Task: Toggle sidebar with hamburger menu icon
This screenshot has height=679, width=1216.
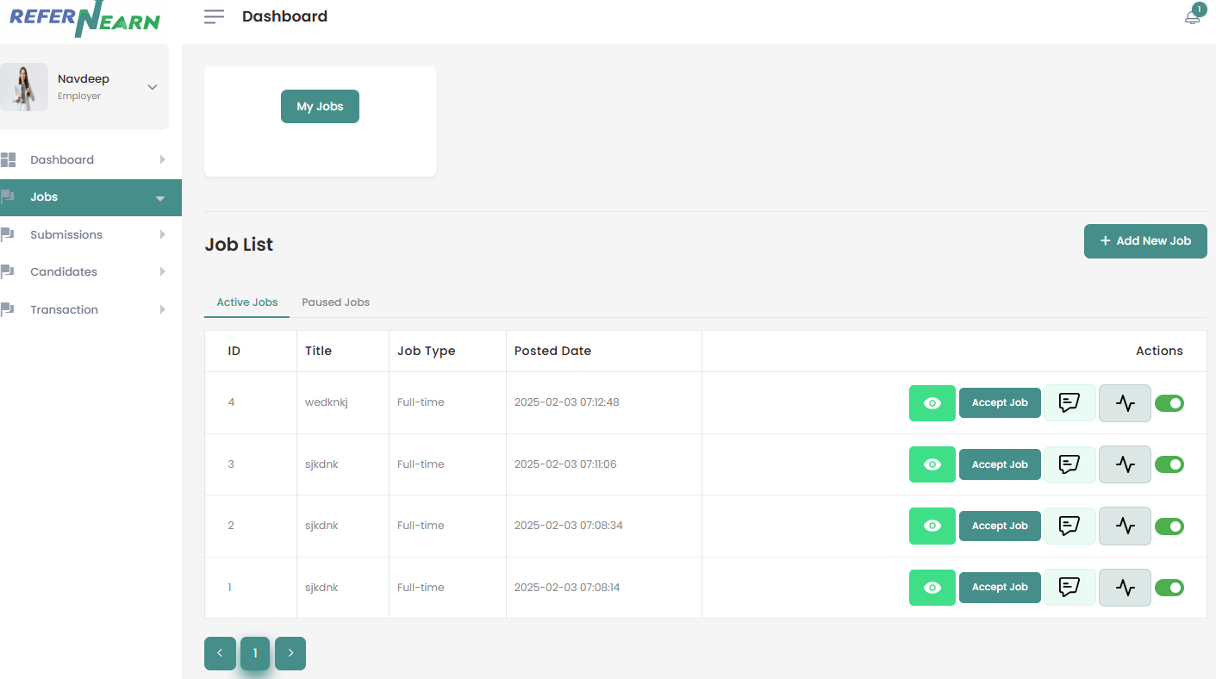Action: click(x=214, y=16)
